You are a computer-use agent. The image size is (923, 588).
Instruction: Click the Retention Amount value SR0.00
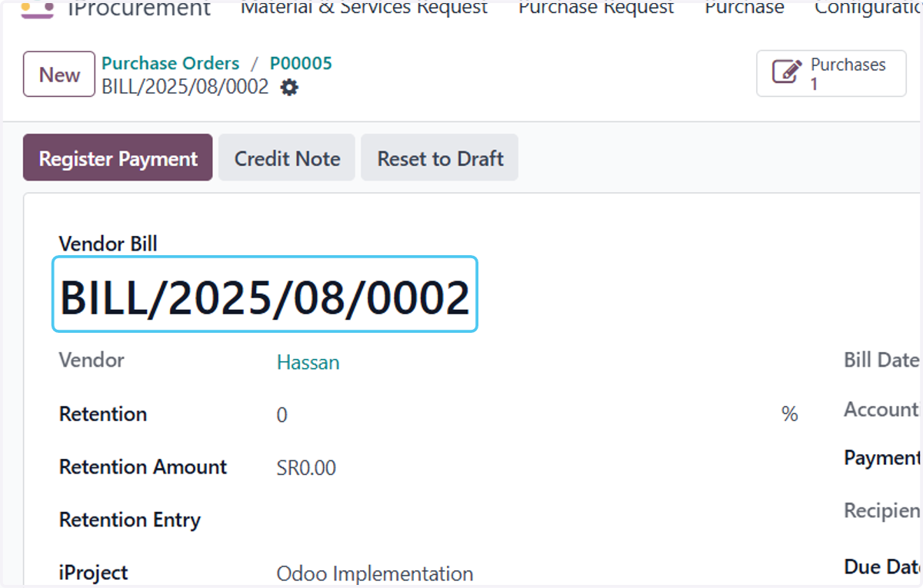pyautogui.click(x=306, y=468)
